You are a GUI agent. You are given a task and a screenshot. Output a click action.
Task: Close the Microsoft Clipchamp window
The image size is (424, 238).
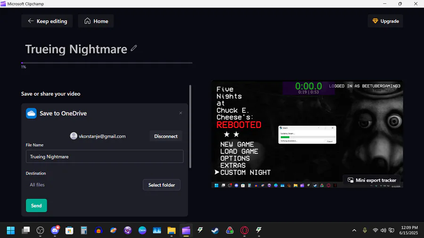click(416, 4)
